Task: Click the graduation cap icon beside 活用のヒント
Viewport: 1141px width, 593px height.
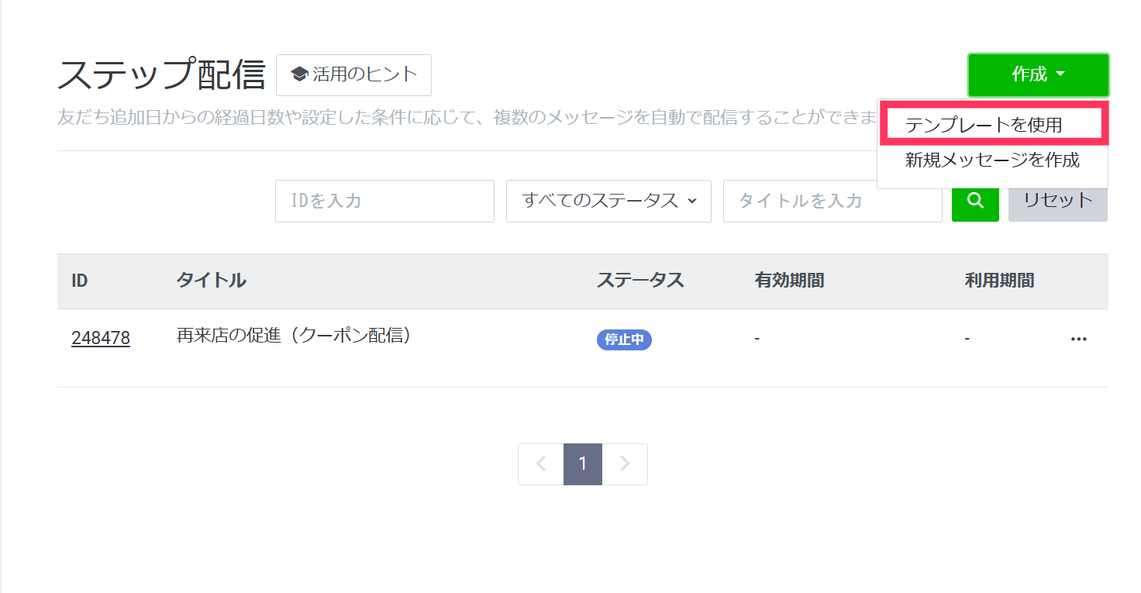Action: (299, 74)
